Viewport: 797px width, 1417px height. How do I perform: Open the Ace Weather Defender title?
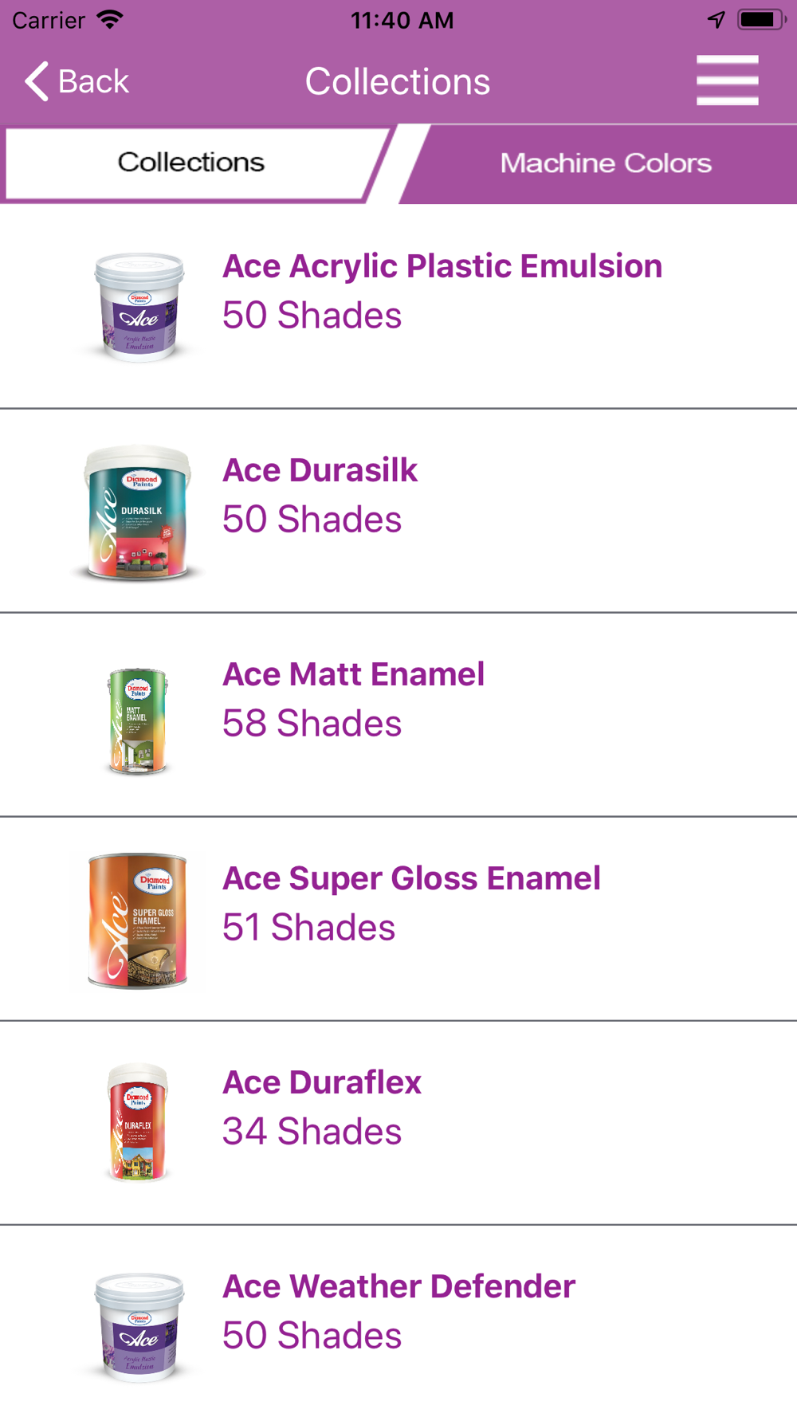(x=398, y=1286)
